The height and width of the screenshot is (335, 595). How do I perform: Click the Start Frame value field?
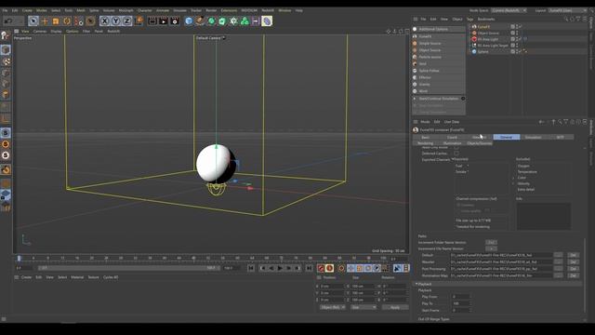[x=461, y=310]
